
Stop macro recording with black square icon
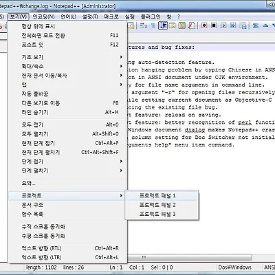[x=214, y=25]
